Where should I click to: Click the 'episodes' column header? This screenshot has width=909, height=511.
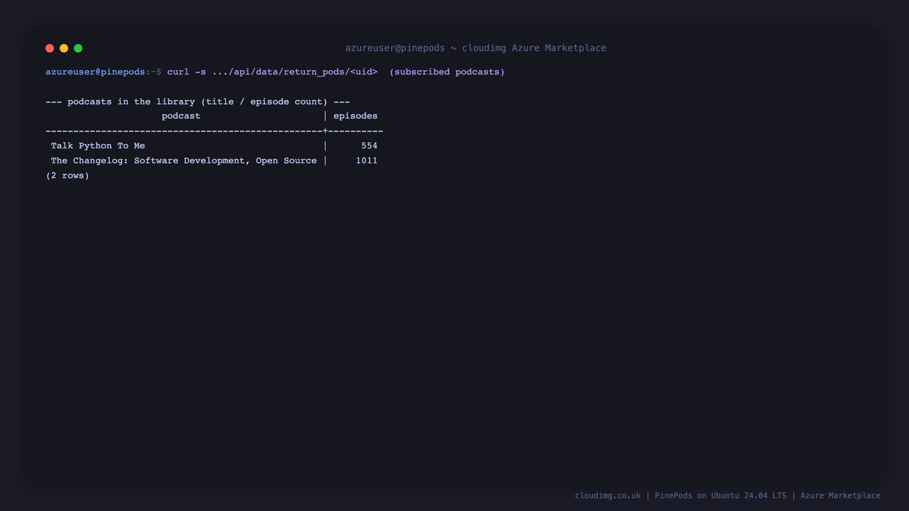pos(356,116)
